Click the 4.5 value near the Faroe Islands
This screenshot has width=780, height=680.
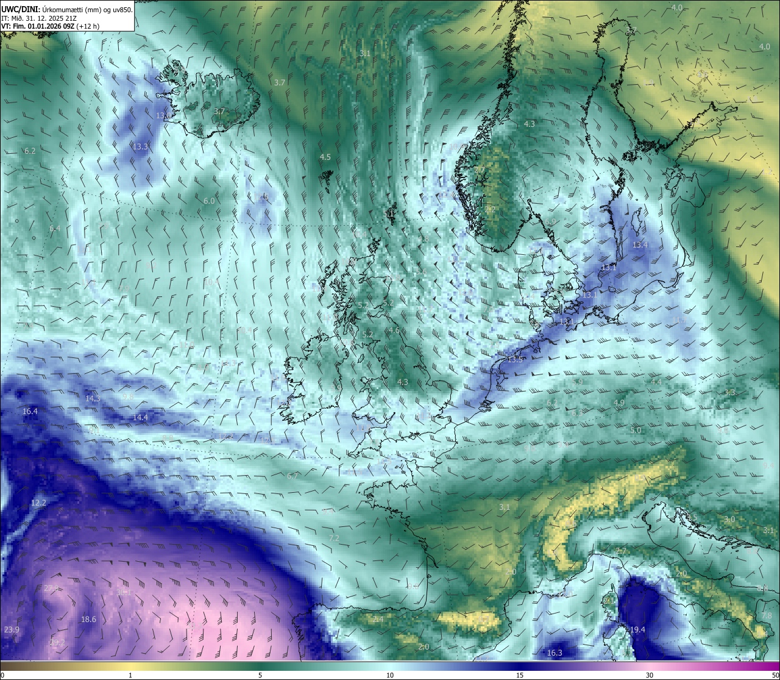325,157
